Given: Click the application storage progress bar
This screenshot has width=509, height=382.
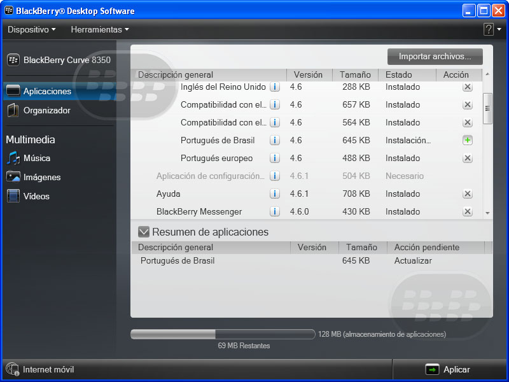Looking at the screenshot, I should [x=223, y=334].
